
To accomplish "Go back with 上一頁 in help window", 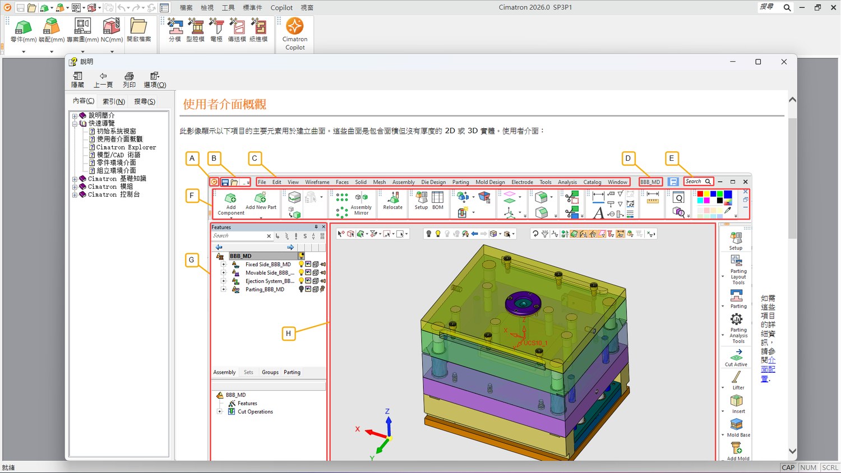I will pos(103,80).
